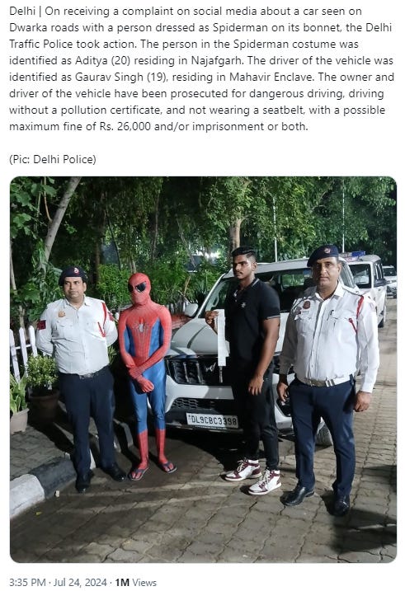The width and height of the screenshot is (405, 591).
Task: Click the Jul 24, 2024 date
Action: pos(80,582)
